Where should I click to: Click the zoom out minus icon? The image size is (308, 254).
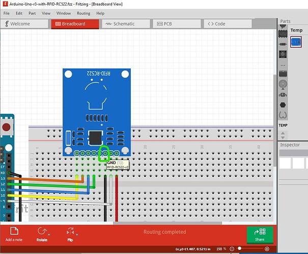tap(232, 249)
